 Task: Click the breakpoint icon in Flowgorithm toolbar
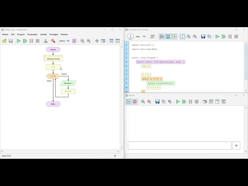[x=53, y=41]
